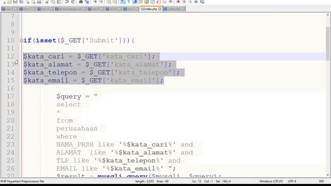This screenshot has width=331, height=186.
Task: Click Run Macro Multiple Times icon
Action: pyautogui.click(x=196, y=2)
